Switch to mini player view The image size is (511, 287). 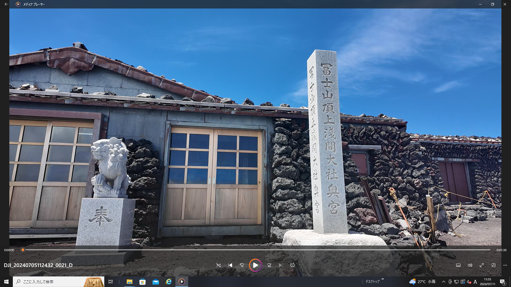pos(493,265)
